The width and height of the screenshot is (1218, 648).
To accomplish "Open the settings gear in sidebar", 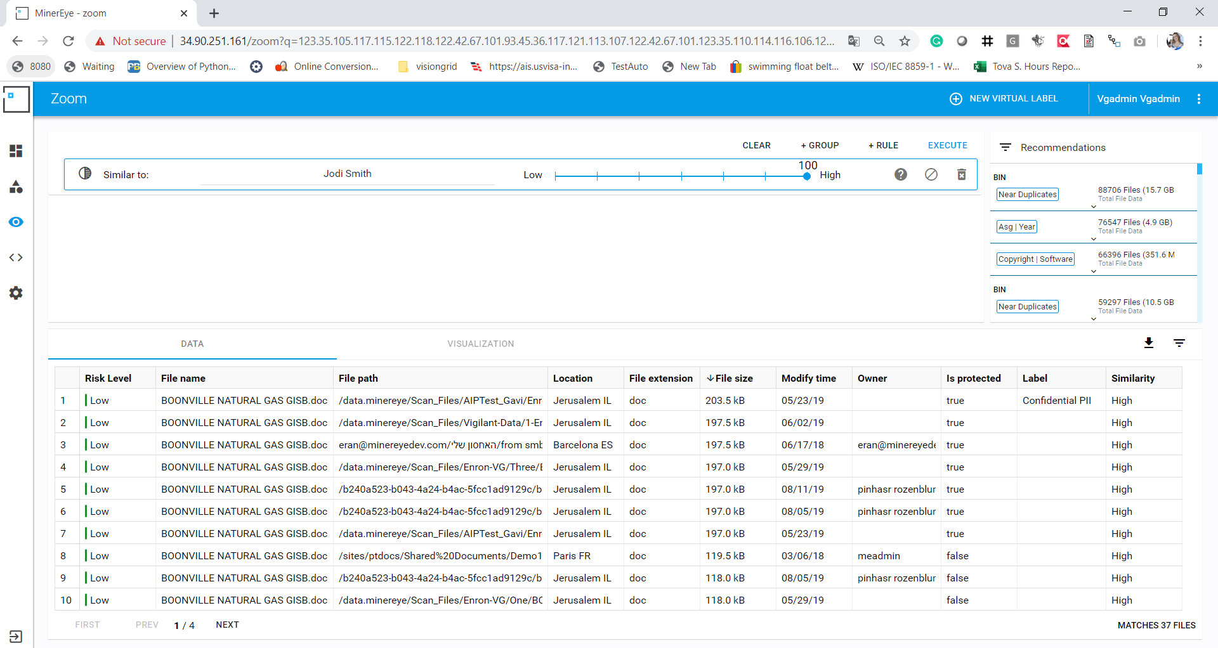I will tap(16, 293).
